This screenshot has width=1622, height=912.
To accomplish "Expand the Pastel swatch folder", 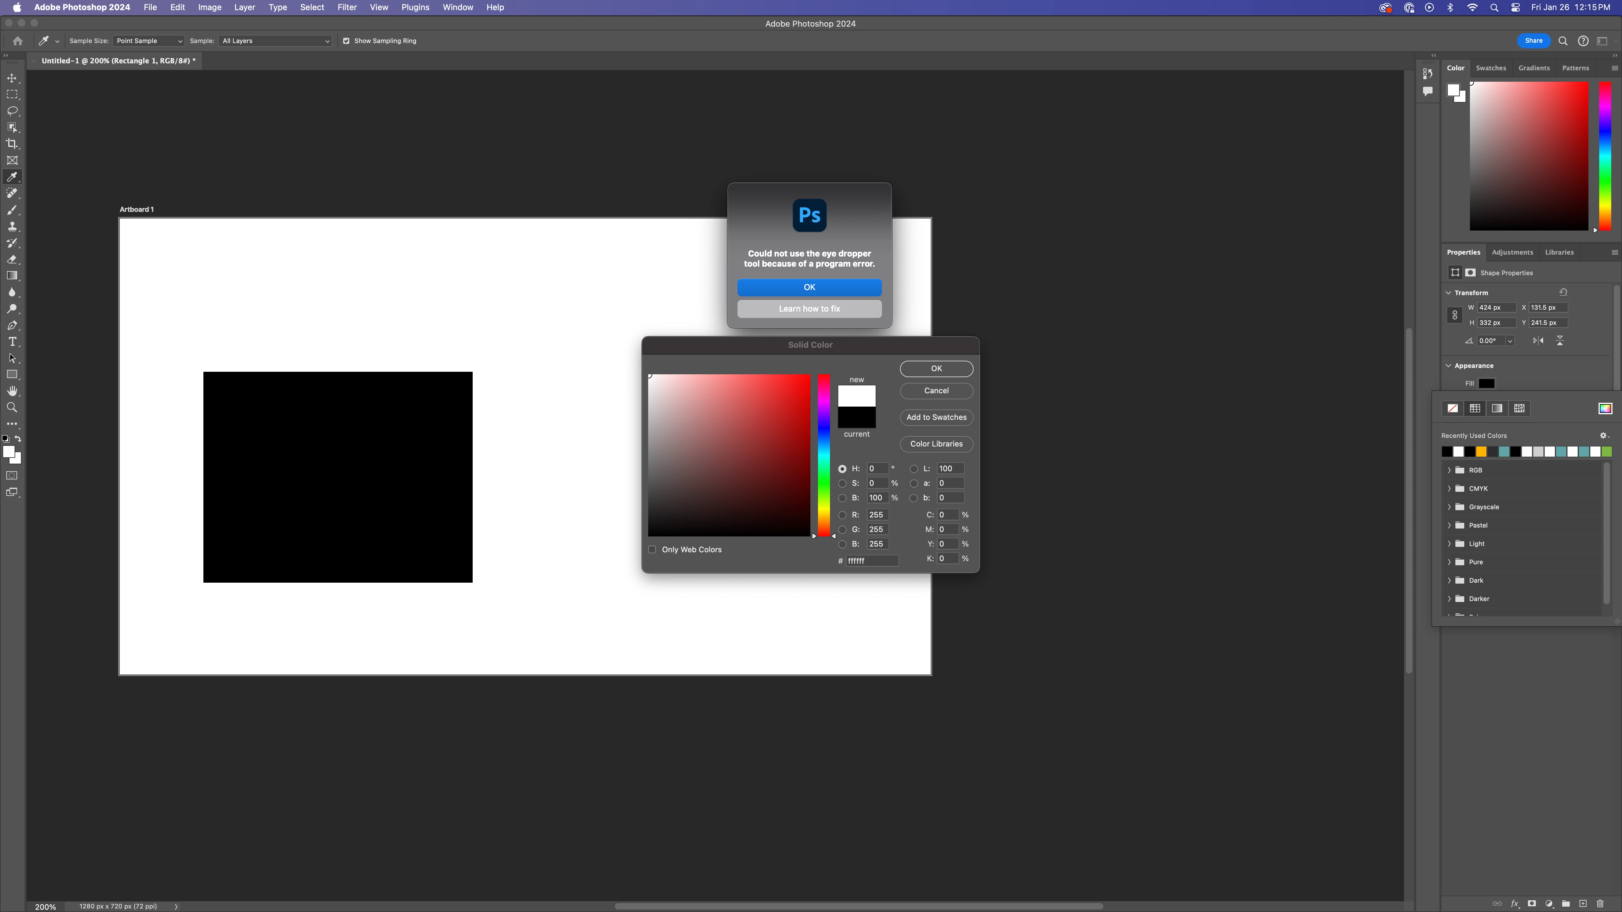I will click(x=1449, y=525).
